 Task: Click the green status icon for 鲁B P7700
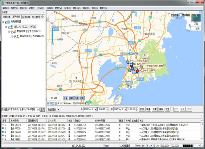(x=3, y=129)
